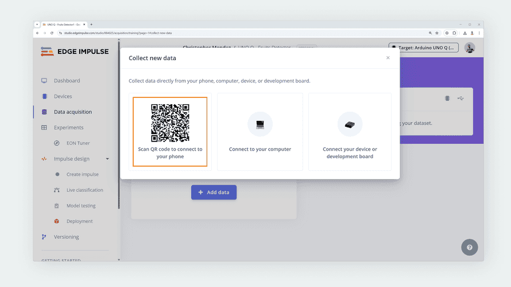Open the Dashboard icon in sidebar
The width and height of the screenshot is (511, 287).
(x=44, y=81)
